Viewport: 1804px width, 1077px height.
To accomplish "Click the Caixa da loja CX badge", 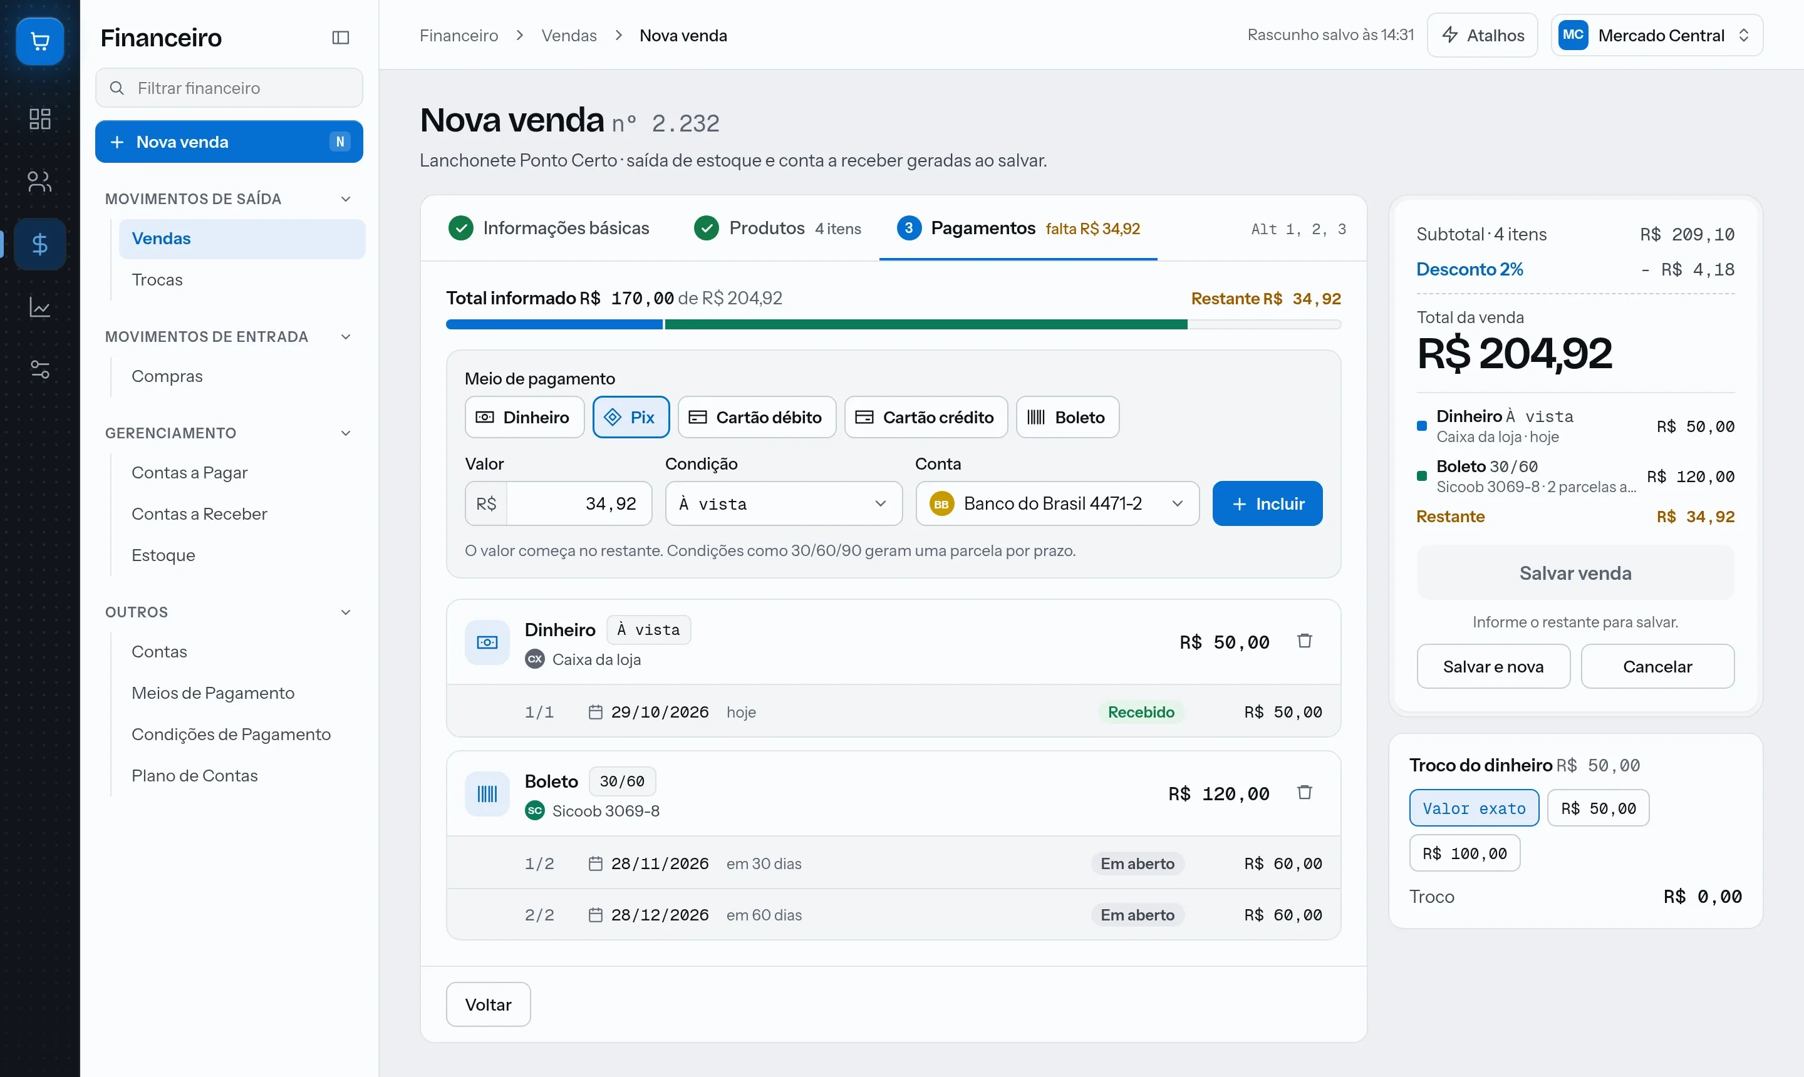I will 535,659.
